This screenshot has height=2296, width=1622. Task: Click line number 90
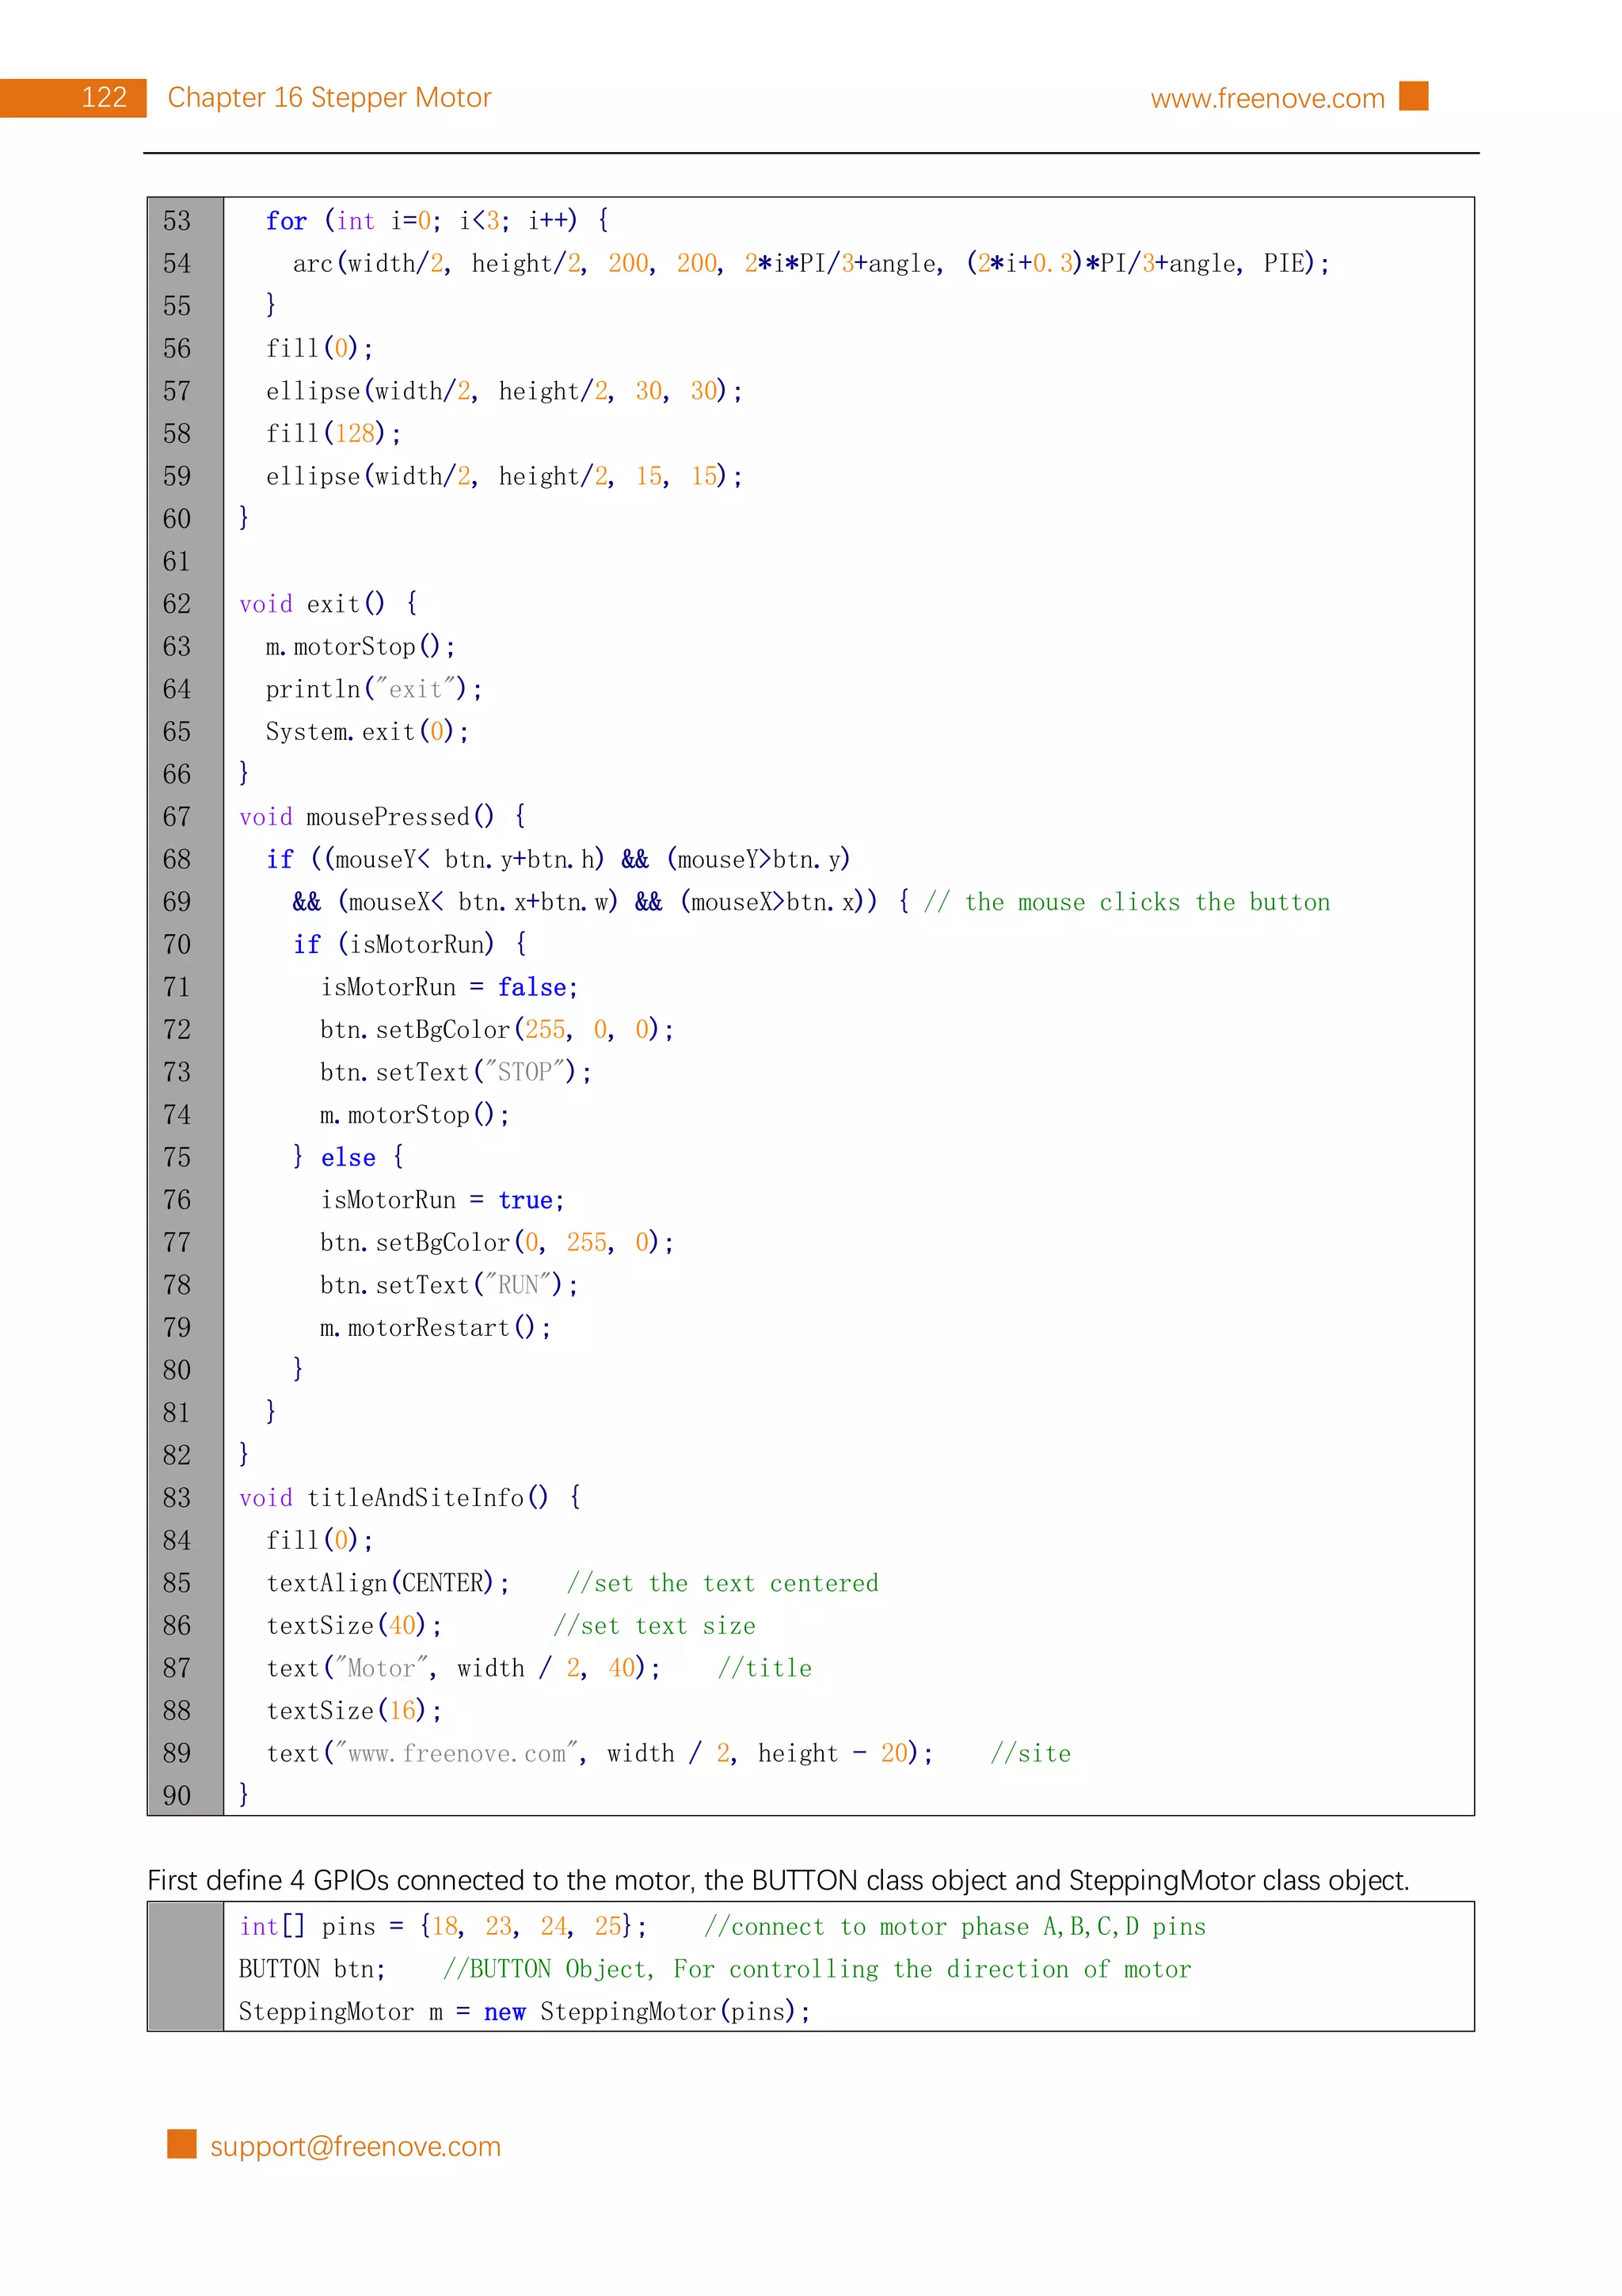(177, 1796)
